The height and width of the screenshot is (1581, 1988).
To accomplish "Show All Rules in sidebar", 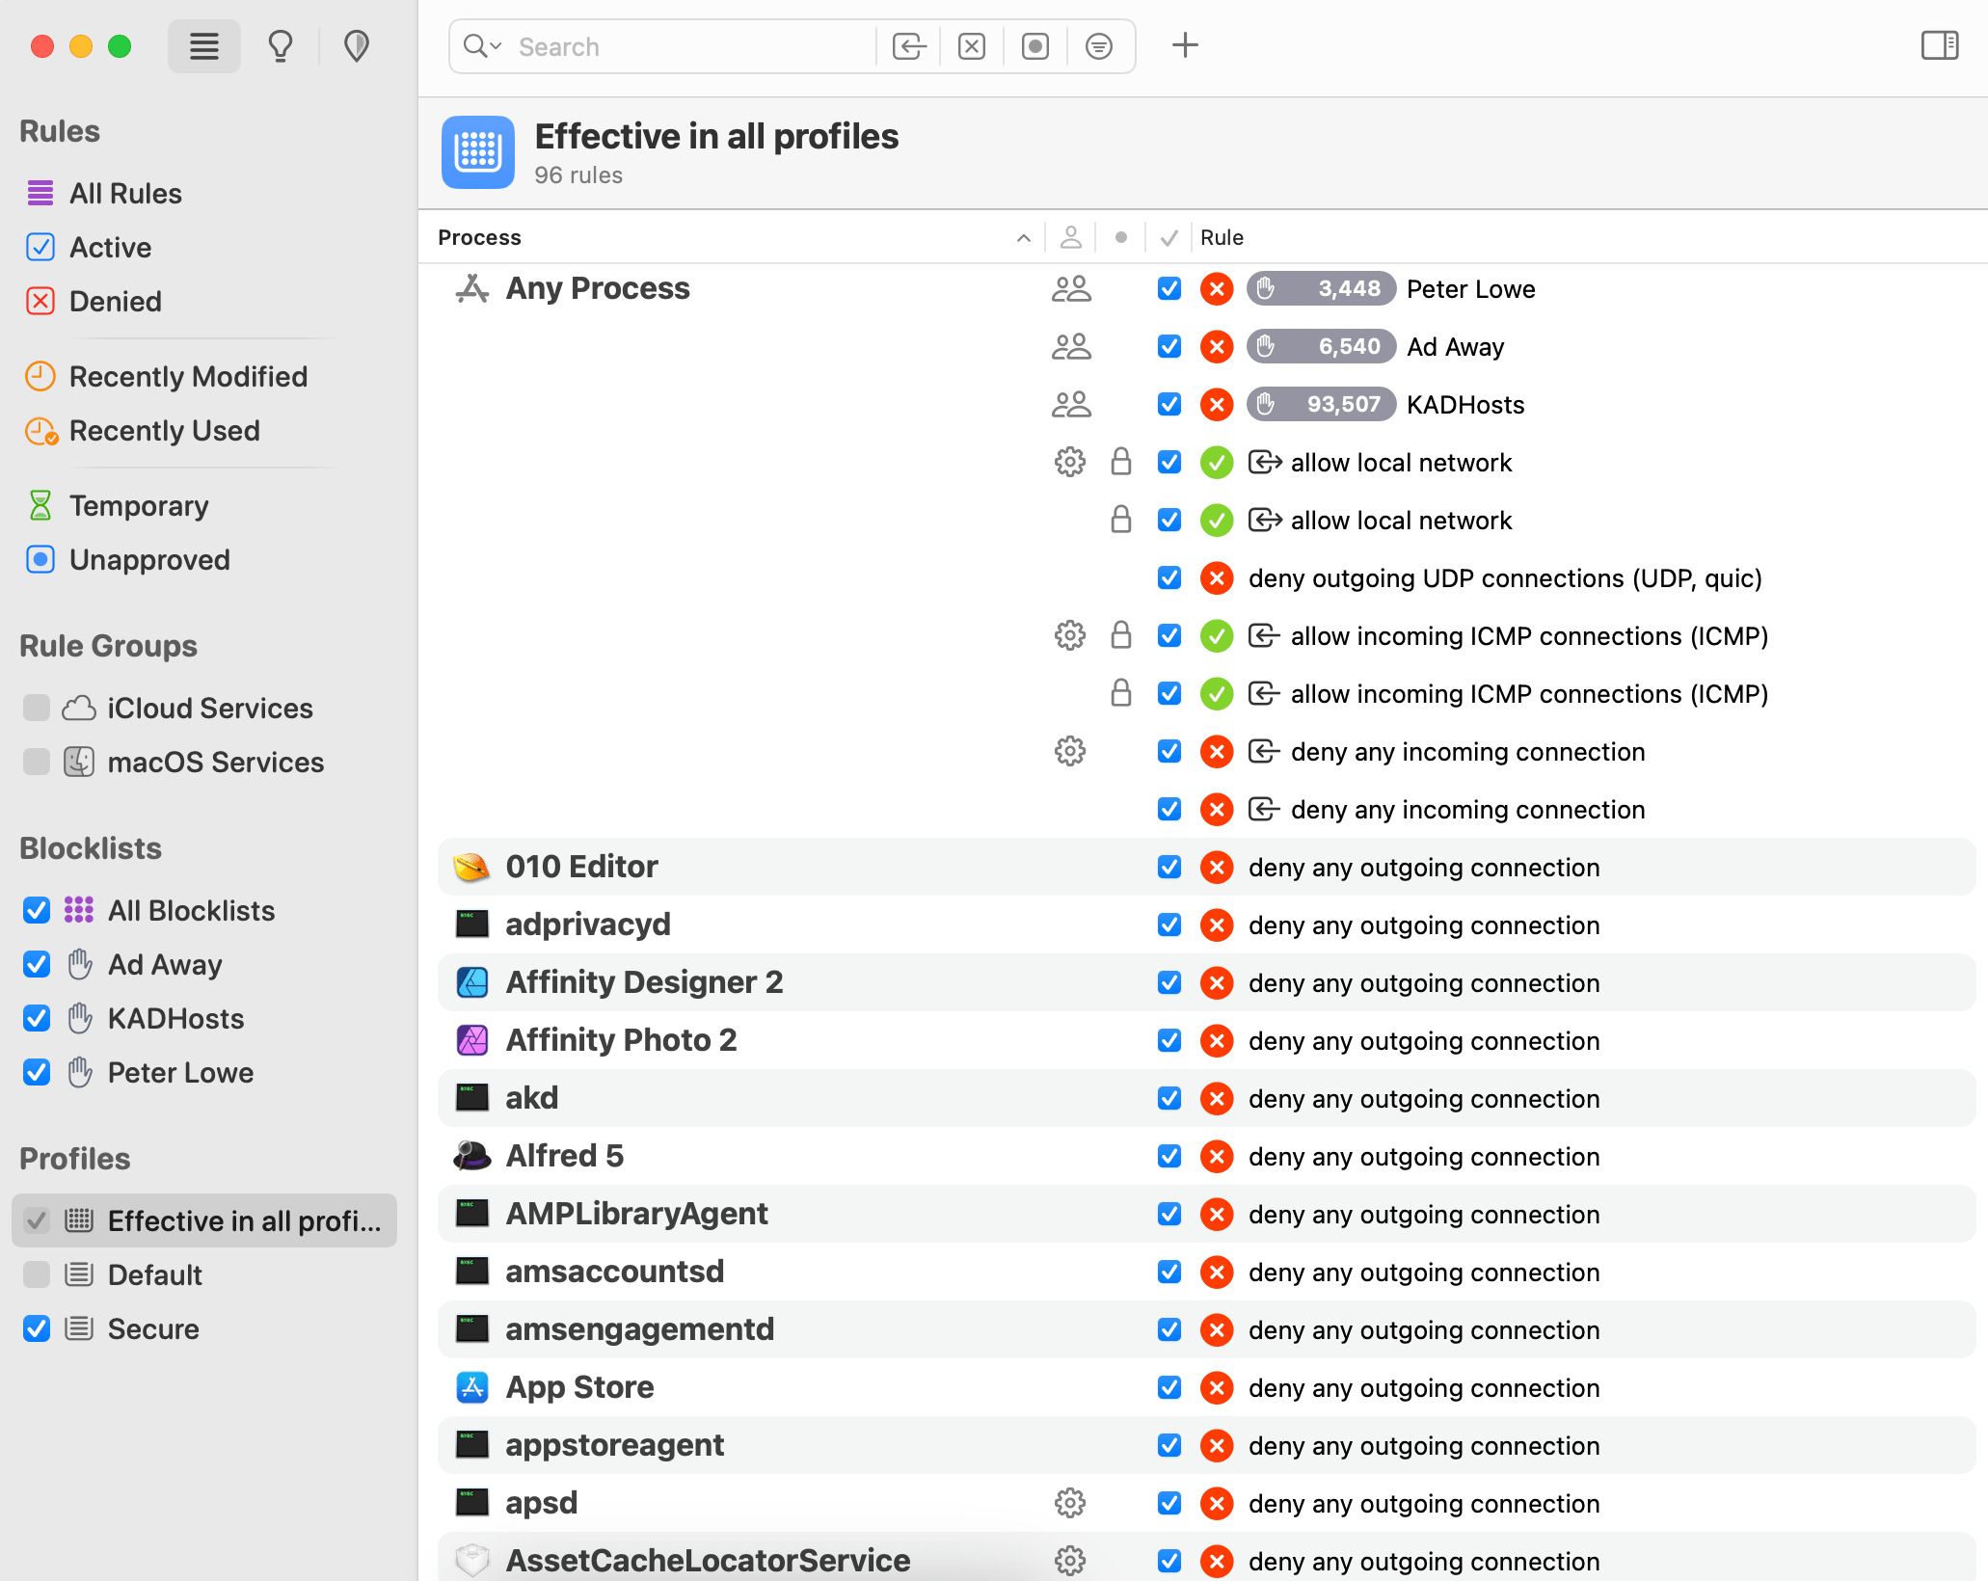I will point(125,194).
